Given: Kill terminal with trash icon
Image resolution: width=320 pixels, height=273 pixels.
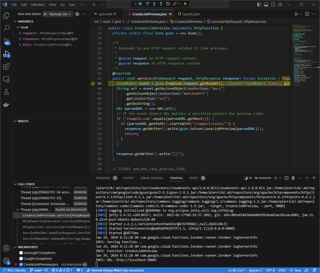Looking at the screenshot, I should (x=293, y=178).
